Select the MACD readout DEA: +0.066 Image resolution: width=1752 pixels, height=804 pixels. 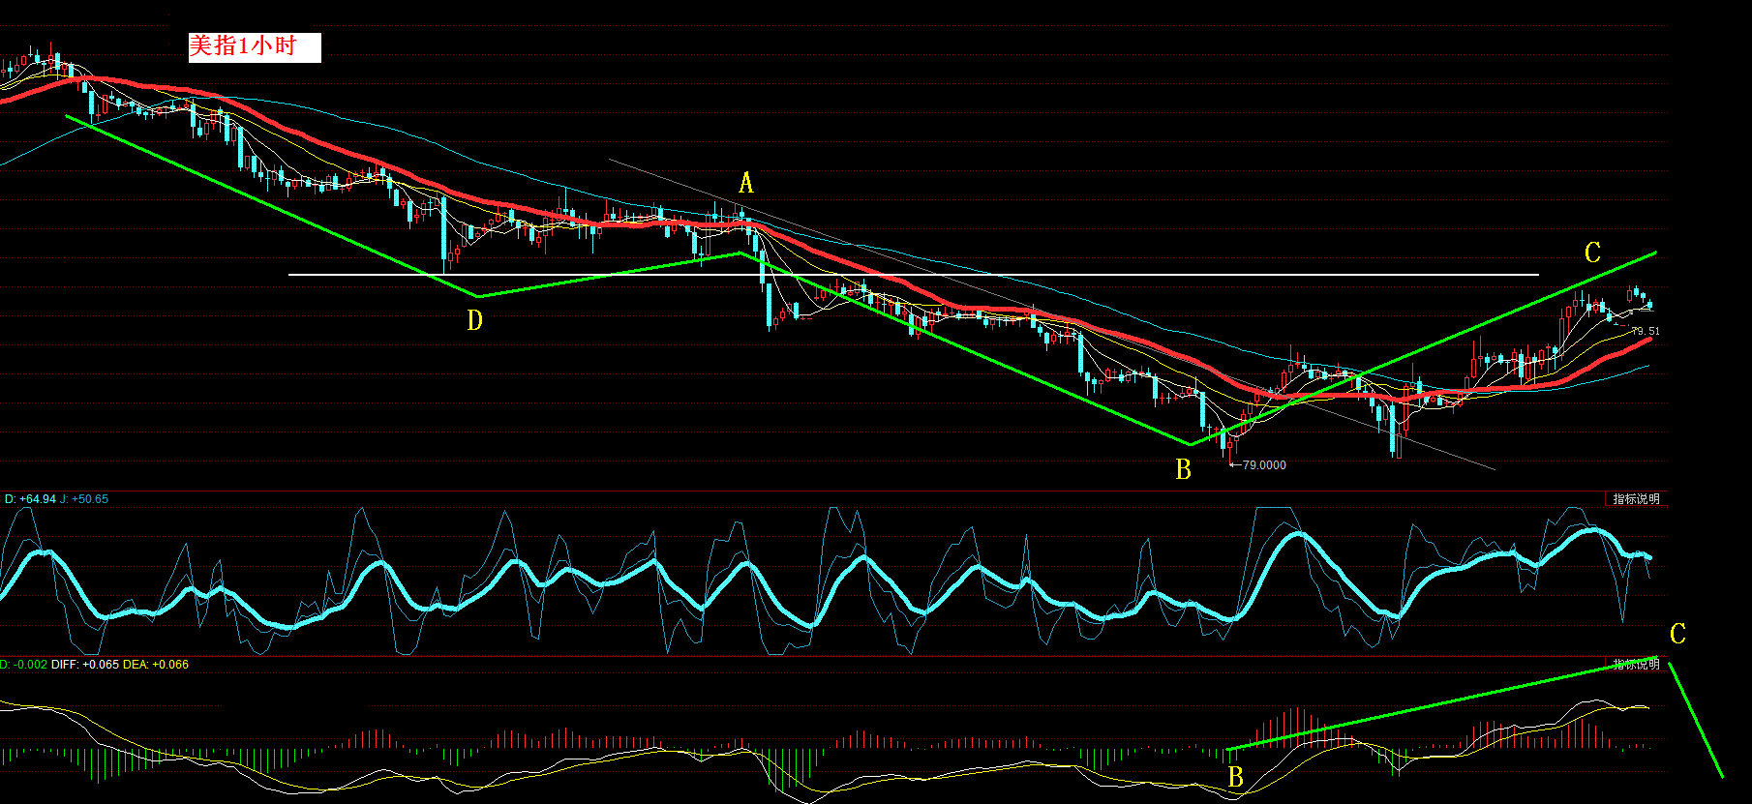156,665
